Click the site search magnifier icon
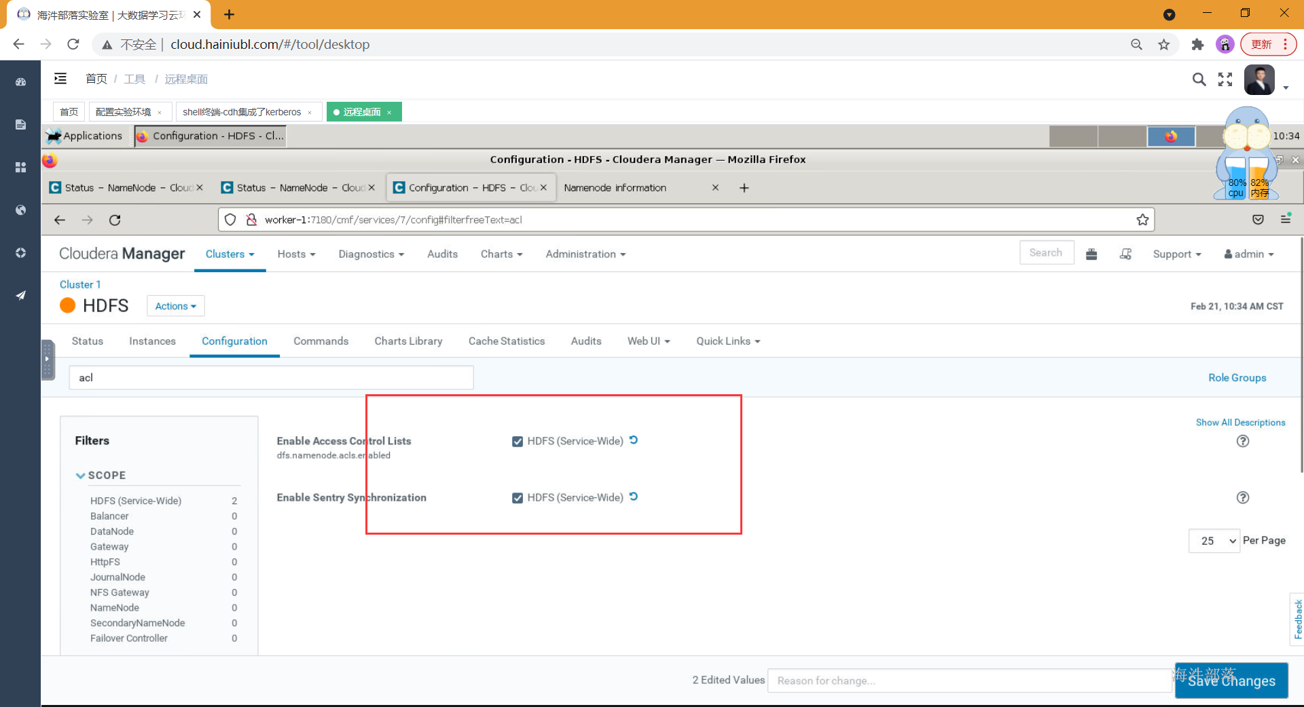 tap(1199, 79)
